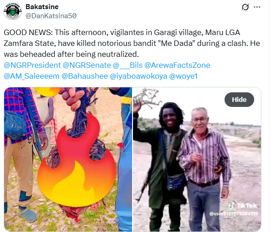The image size is (271, 232).
Task: Open the @NGRSenate mention
Action: pyautogui.click(x=87, y=65)
